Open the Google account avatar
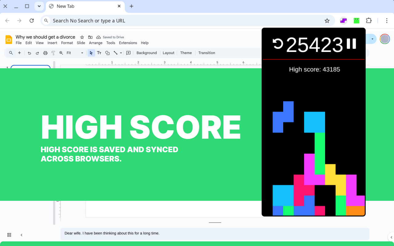 click(x=385, y=39)
